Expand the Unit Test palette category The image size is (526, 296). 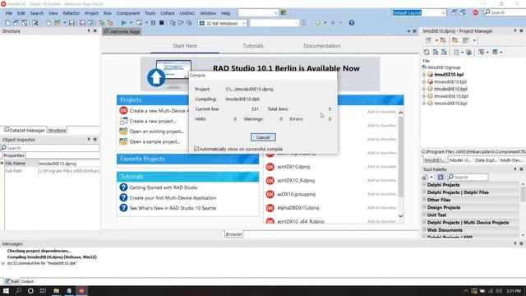pos(424,215)
